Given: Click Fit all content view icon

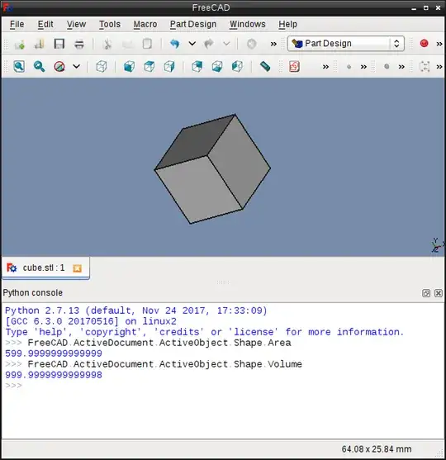Looking at the screenshot, I should (19, 67).
